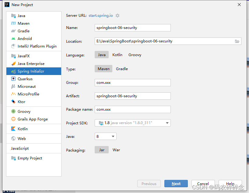
Task: Click the SDK folder icon in Project SDK
Action: [101, 123]
